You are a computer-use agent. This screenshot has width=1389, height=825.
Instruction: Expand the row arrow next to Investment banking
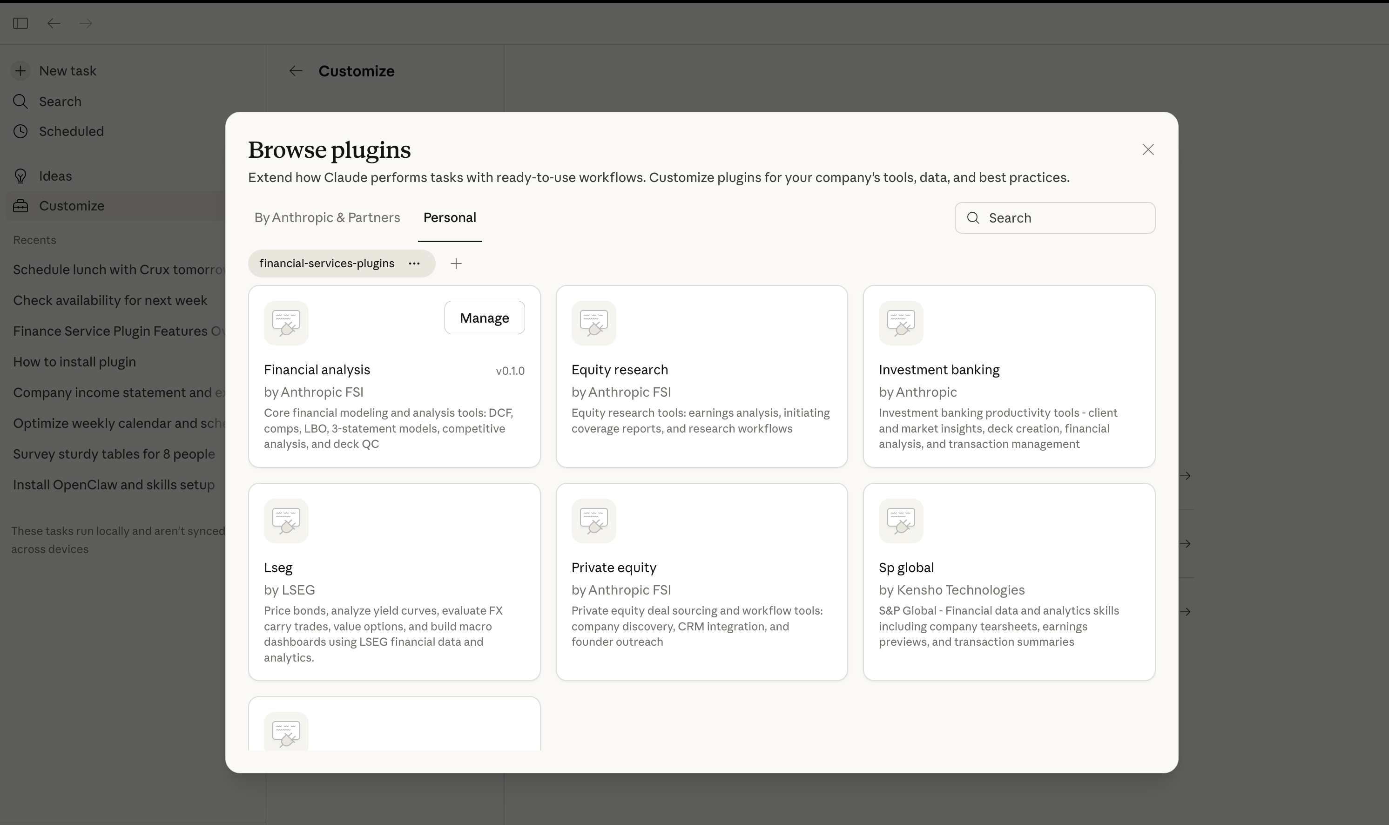1185,475
